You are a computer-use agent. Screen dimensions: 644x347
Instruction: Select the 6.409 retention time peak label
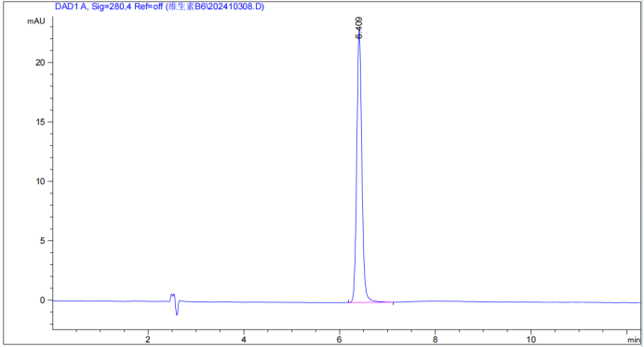(x=359, y=28)
